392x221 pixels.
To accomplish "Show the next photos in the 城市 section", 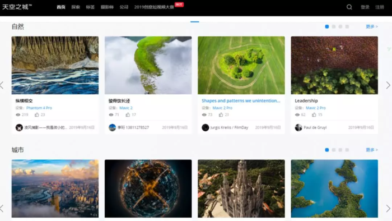I will pos(388,208).
